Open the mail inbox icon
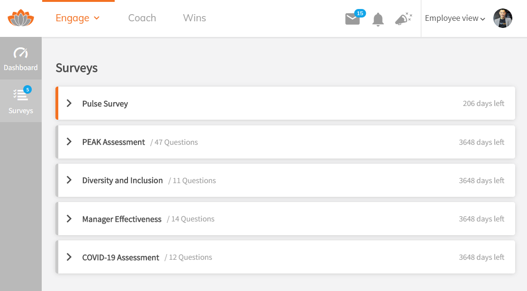Screen dimensions: 527x291 [352, 19]
